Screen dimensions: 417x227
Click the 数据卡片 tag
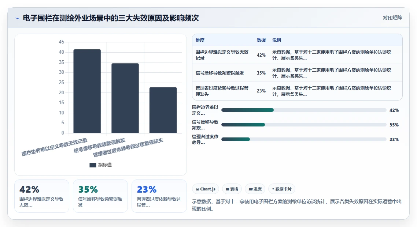282,189
